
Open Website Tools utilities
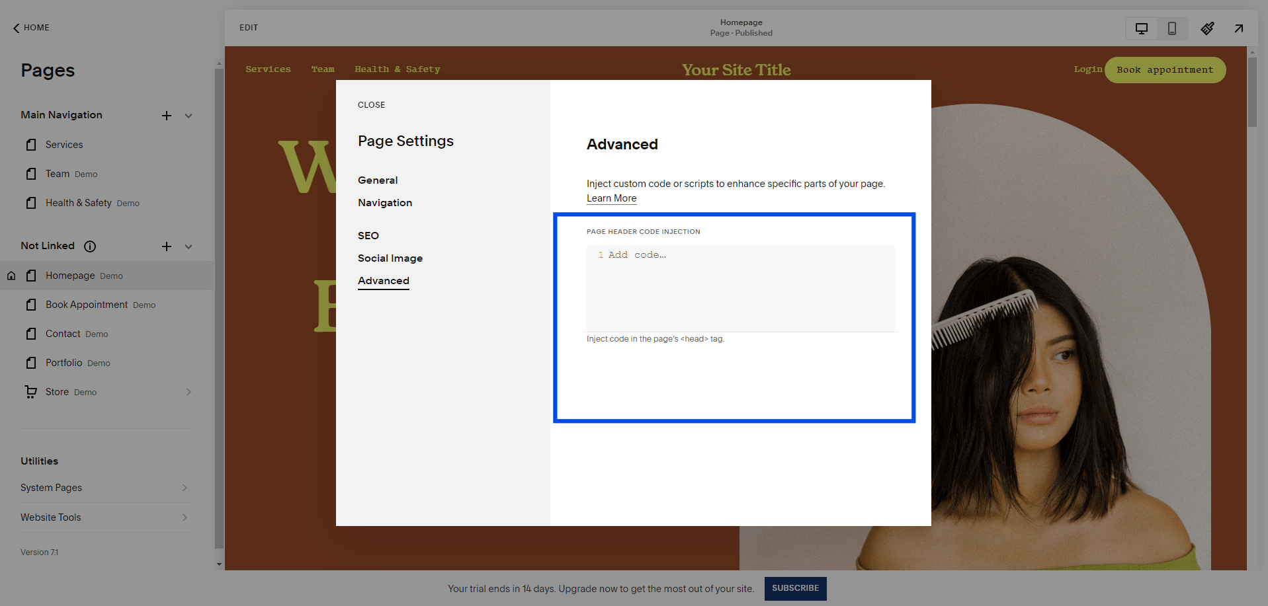click(106, 517)
